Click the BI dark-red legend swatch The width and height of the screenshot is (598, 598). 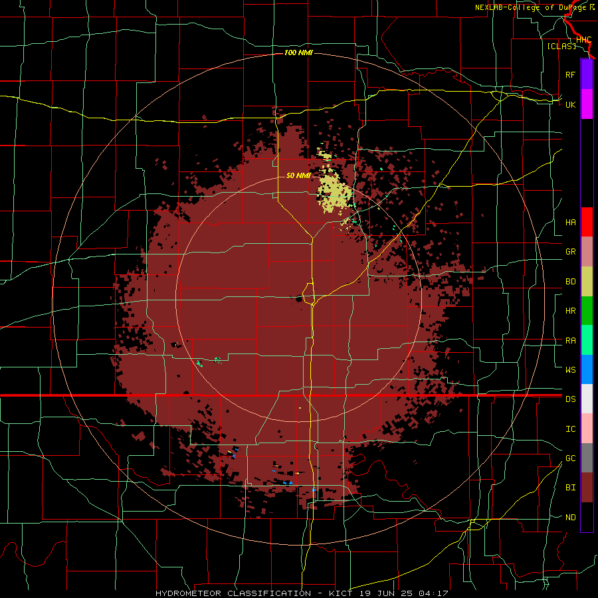pyautogui.click(x=587, y=488)
